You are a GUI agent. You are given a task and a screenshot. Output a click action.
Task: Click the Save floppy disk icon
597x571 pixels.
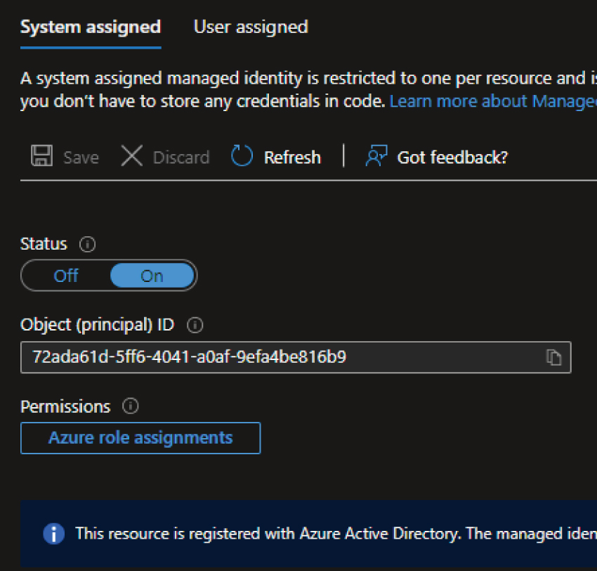[42, 156]
